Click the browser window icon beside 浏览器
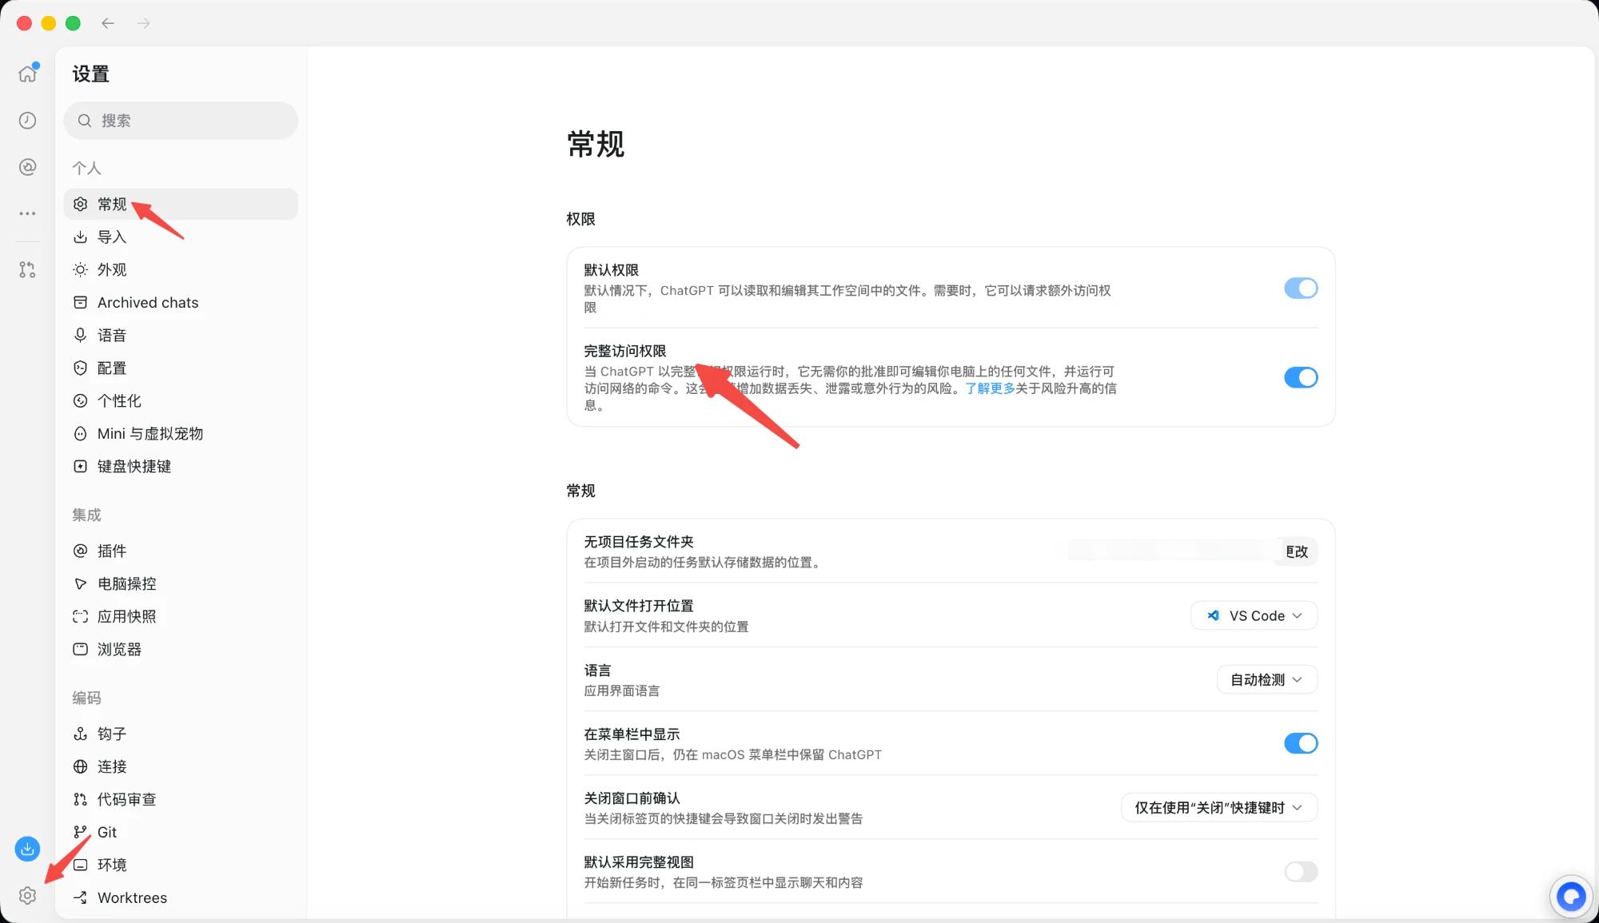1599x923 pixels. coord(81,650)
